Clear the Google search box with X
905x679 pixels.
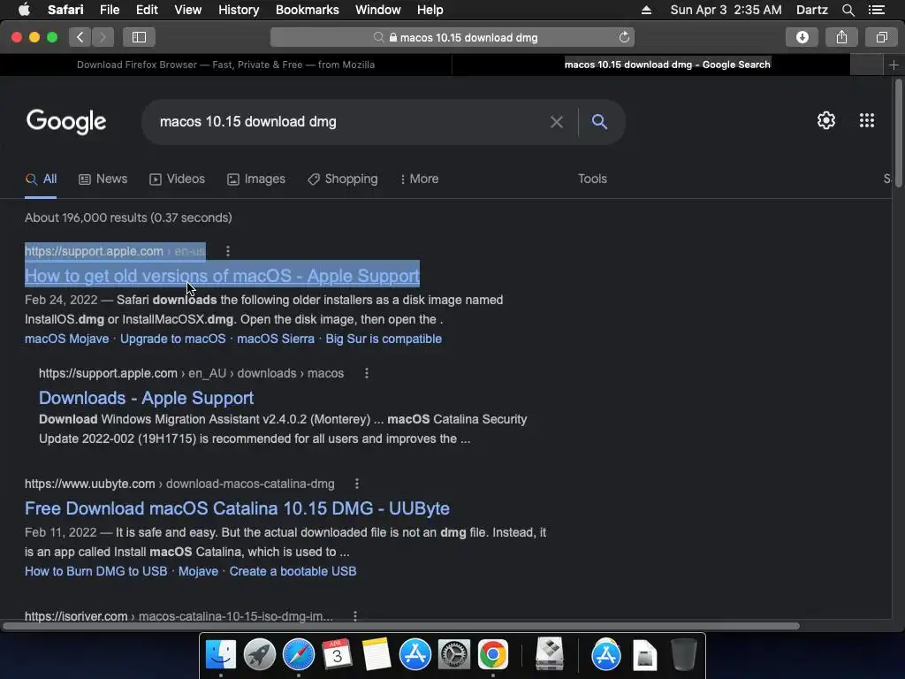pyautogui.click(x=557, y=122)
